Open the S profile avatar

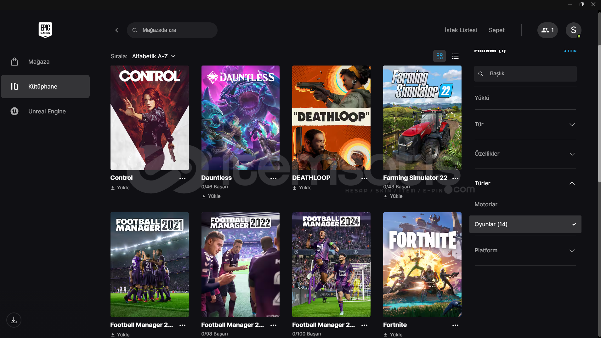point(573,30)
